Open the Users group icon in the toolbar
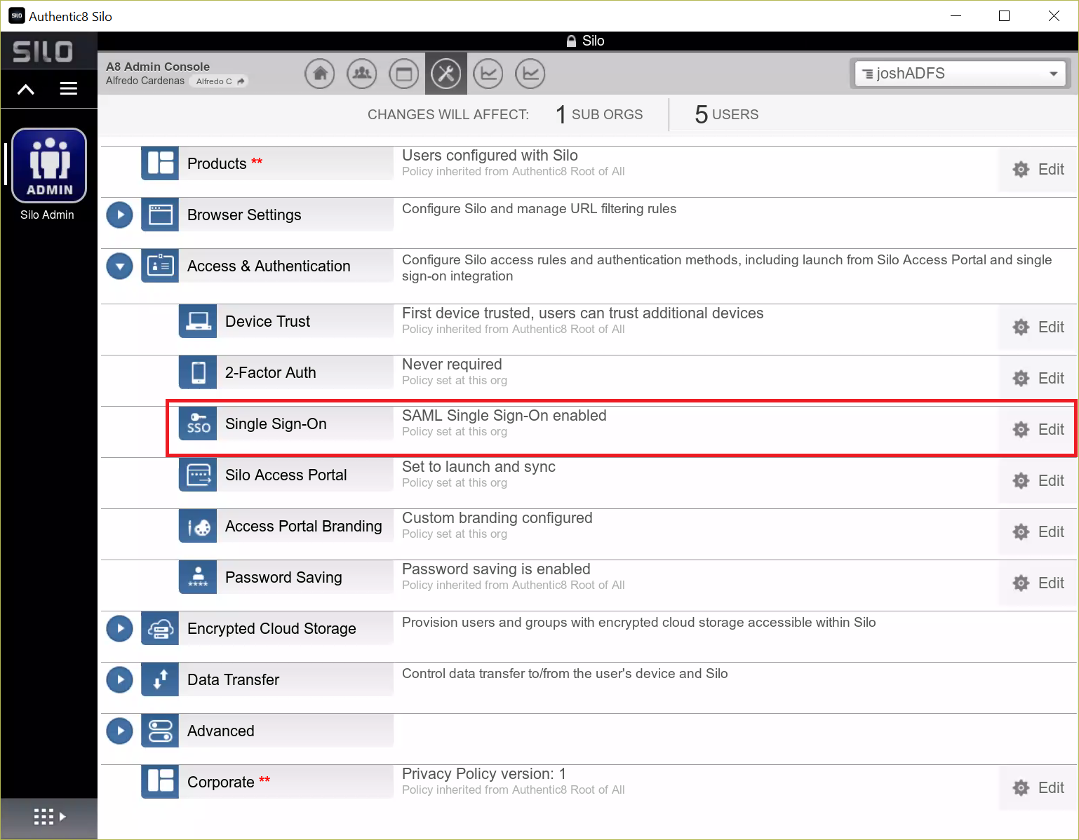1079x840 pixels. click(x=362, y=74)
